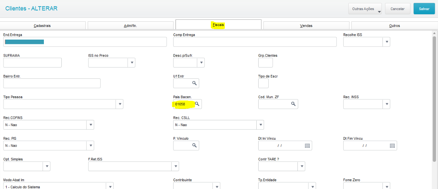Expand Modo Abat Im dropdown
This screenshot has height=189, width=438.
110,186
